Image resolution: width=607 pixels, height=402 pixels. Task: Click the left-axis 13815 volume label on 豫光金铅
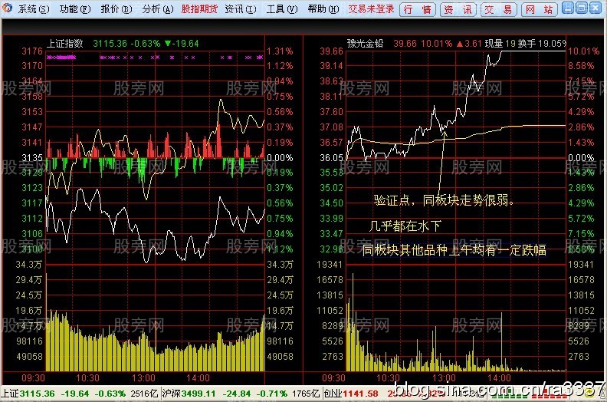330,295
